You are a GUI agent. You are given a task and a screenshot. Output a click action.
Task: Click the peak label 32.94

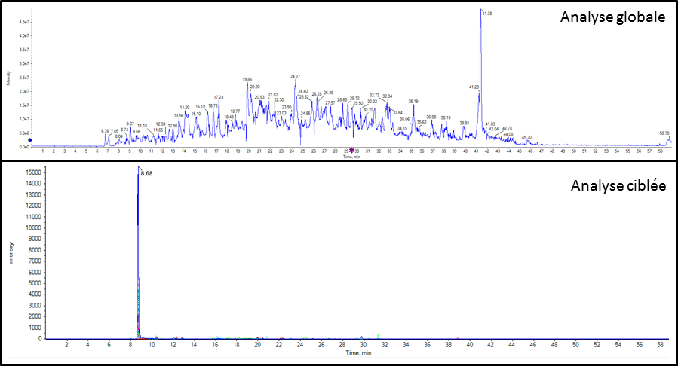[x=388, y=96]
